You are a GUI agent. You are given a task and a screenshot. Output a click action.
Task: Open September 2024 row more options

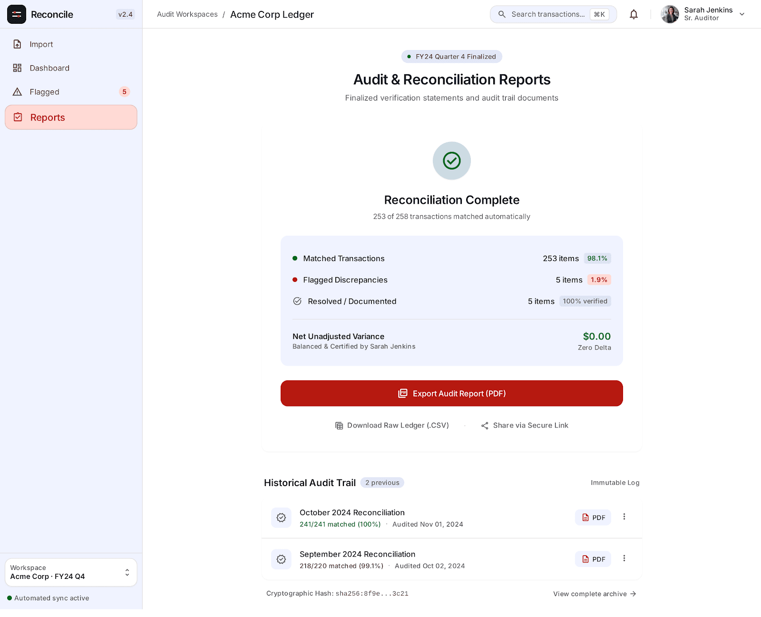coord(624,558)
